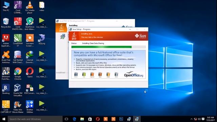Open the Recycle Bin
The width and height of the screenshot is (217, 122).
pos(6,23)
